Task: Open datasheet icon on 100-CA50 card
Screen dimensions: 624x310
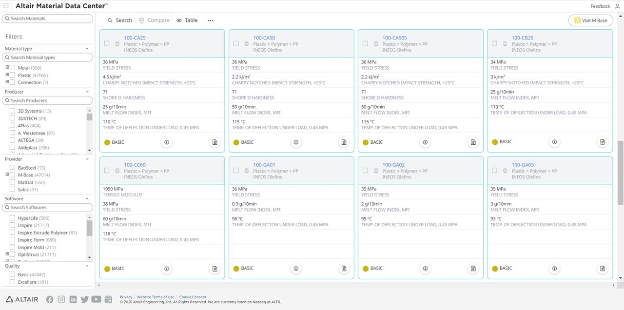Action: click(x=344, y=142)
